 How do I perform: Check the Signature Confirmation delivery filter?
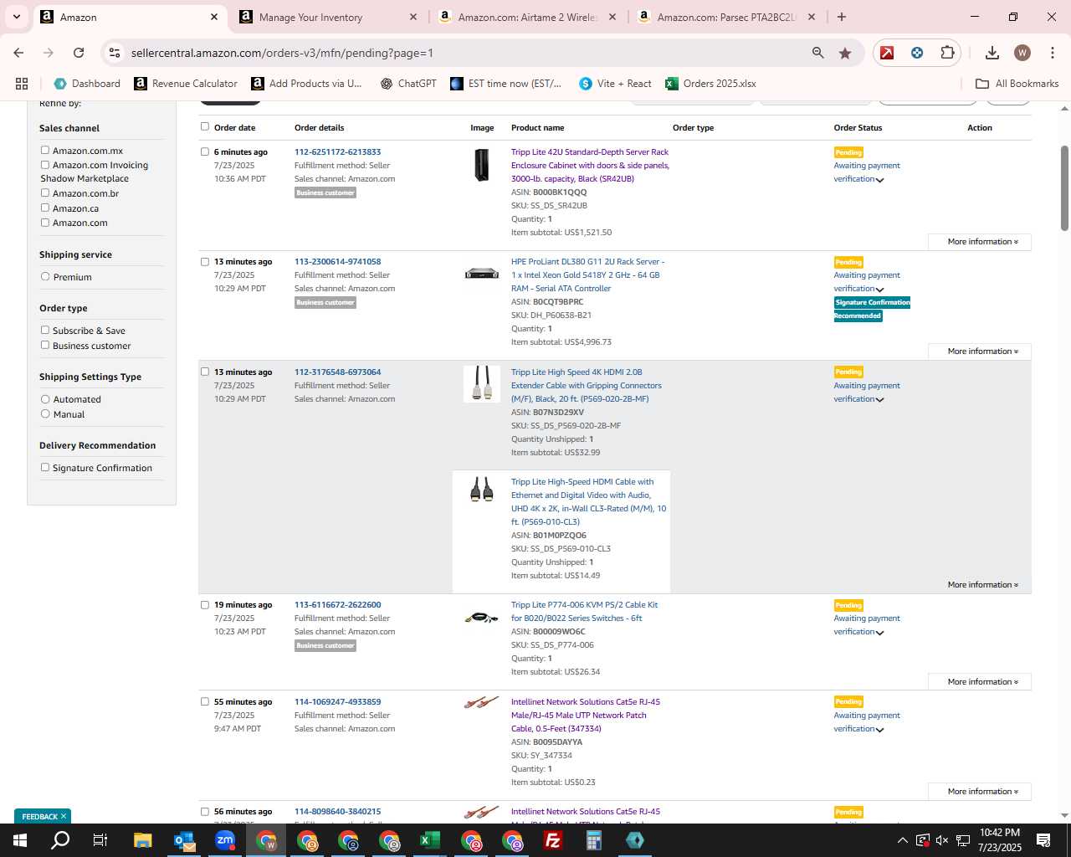[45, 468]
